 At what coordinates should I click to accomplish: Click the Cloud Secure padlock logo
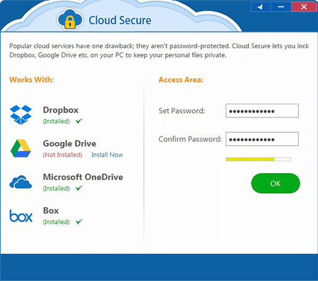click(70, 20)
